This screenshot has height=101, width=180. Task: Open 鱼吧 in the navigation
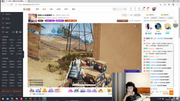pyautogui.click(x=73, y=9)
